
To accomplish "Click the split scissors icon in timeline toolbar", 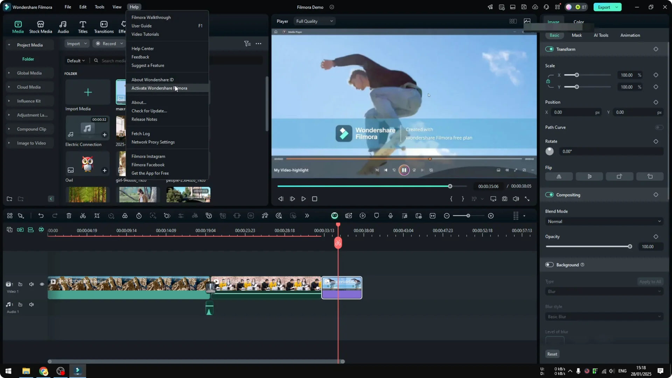I will coord(83,216).
